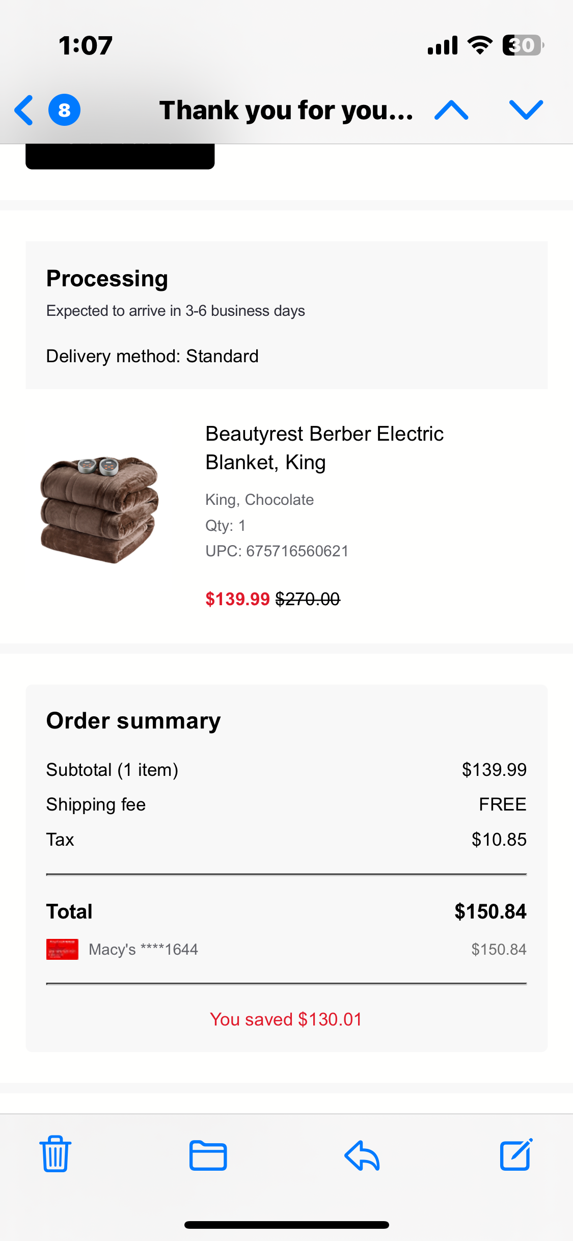Tap the reply arrow icon
This screenshot has height=1241, width=573.
[362, 1155]
